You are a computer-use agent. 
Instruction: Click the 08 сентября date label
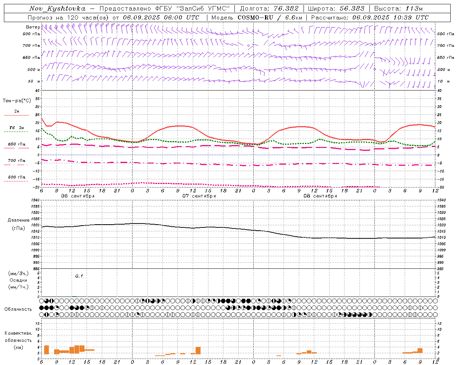tap(320, 196)
